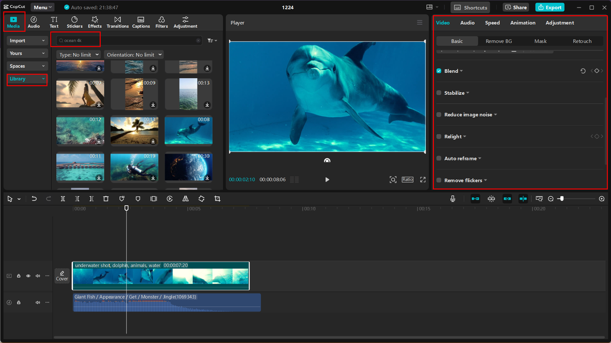This screenshot has width=611, height=343.
Task: Select the Crop tool above the timeline
Action: [217, 199]
